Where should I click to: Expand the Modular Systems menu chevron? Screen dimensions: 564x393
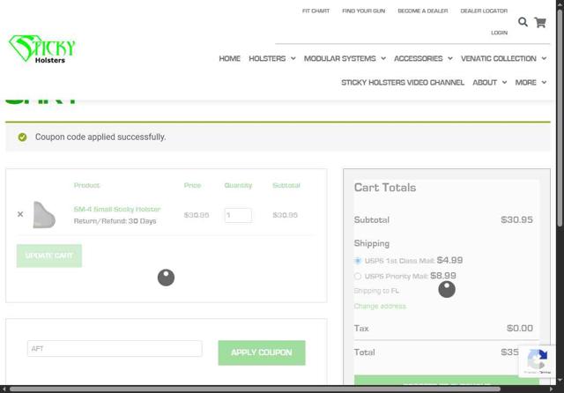pos(383,58)
